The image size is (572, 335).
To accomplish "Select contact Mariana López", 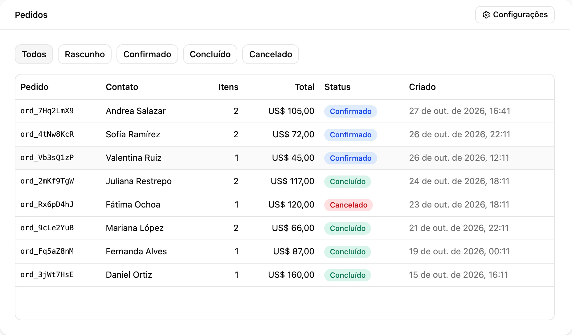I will (x=135, y=228).
